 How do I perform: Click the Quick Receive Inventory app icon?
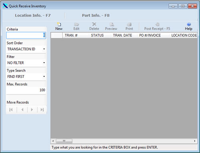[5, 6]
